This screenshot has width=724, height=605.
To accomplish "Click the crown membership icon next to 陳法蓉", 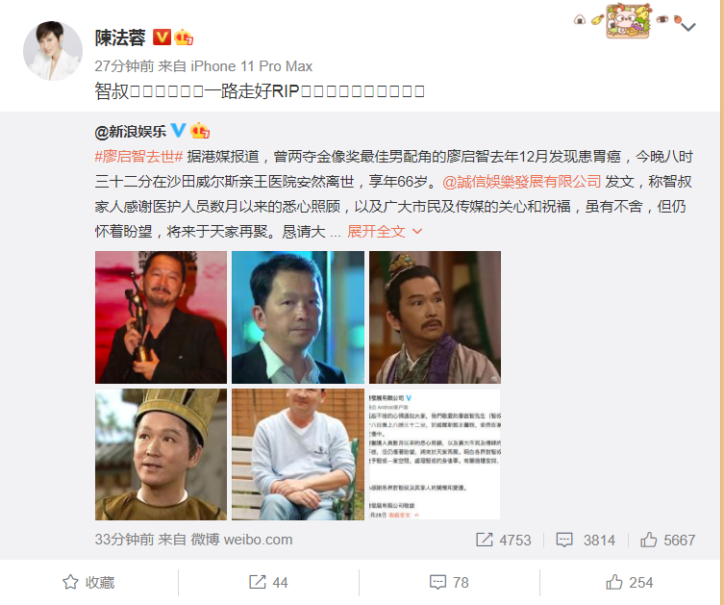I will pyautogui.click(x=184, y=37).
